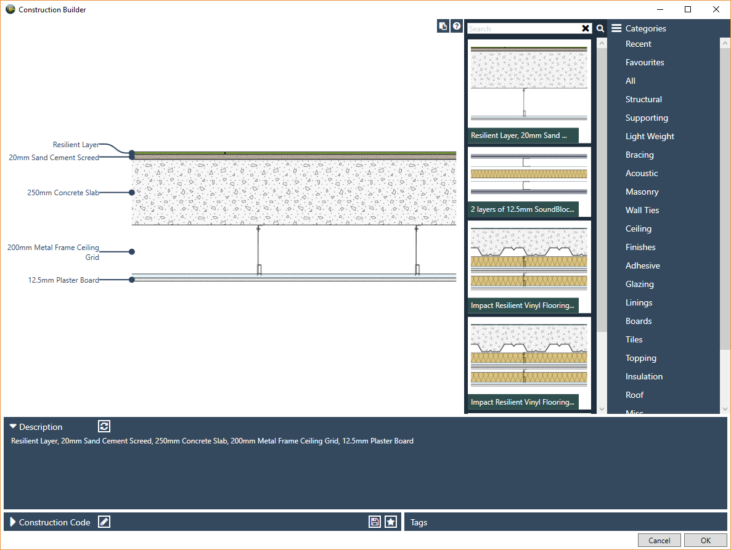The width and height of the screenshot is (731, 550).
Task: Cancel the Construction Builder dialog
Action: point(659,540)
